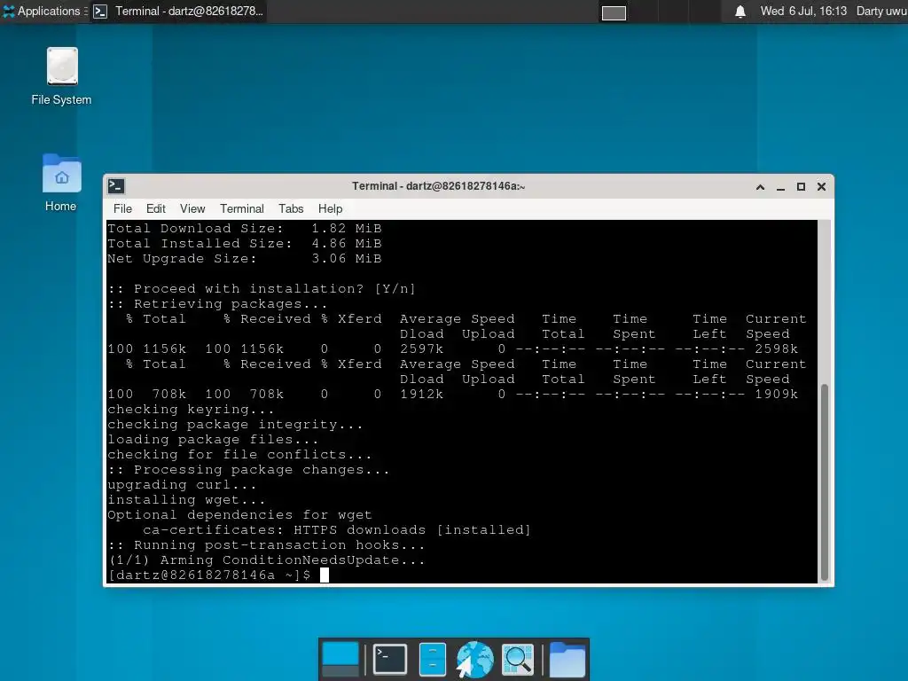908x681 pixels.
Task: Open the View menu in Terminal
Action: [x=192, y=208]
